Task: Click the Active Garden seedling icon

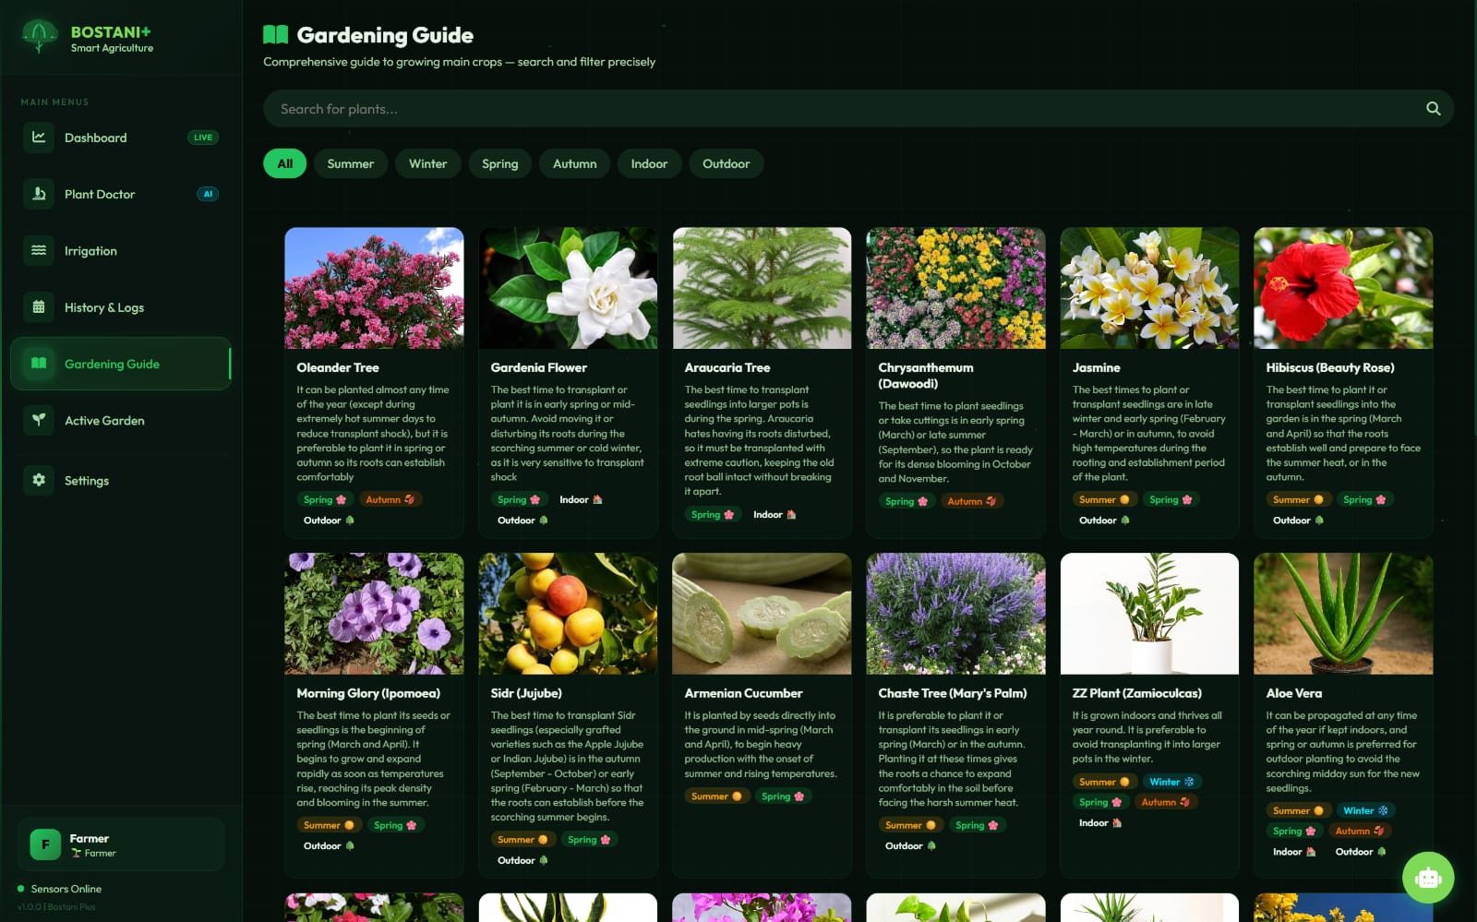Action: pos(39,420)
